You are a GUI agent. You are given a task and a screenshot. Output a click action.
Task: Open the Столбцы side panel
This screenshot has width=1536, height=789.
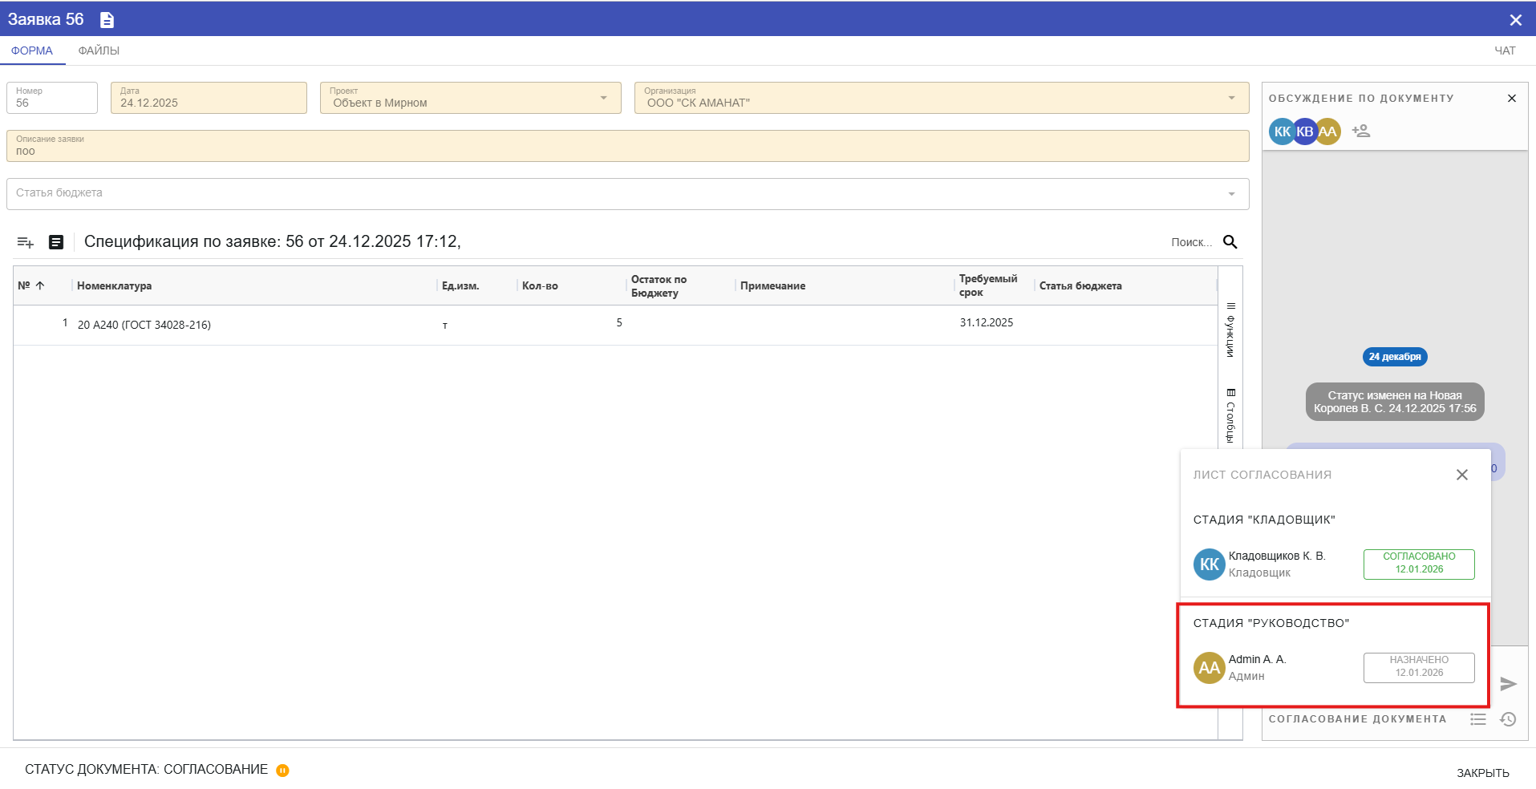(1230, 415)
